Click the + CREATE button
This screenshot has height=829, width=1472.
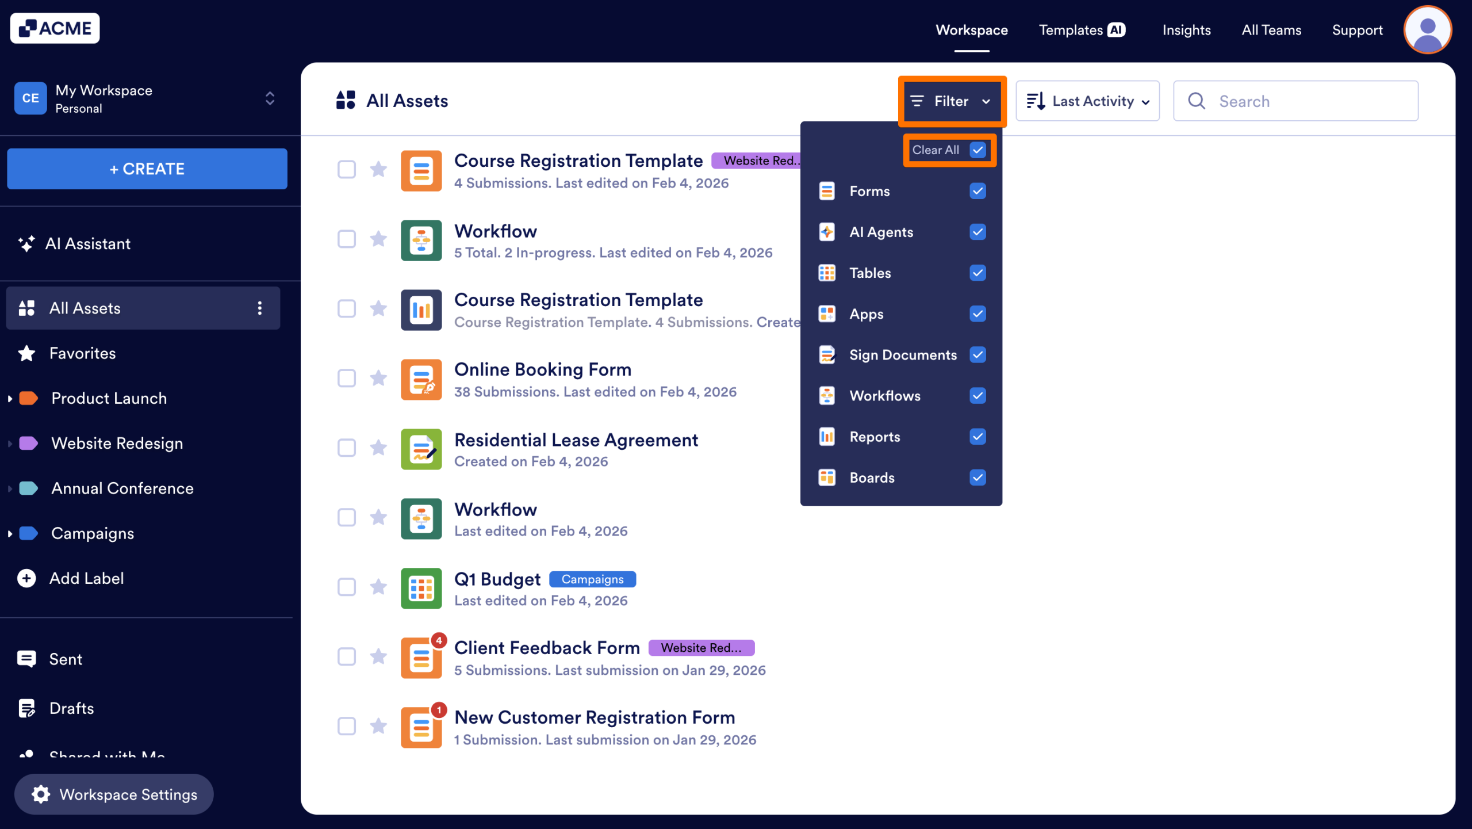tap(147, 169)
